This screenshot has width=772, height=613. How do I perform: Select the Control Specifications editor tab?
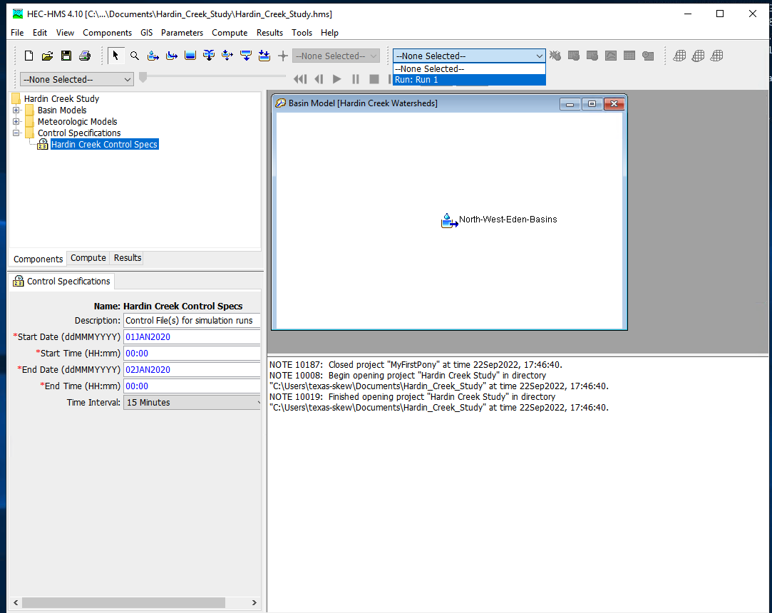62,281
